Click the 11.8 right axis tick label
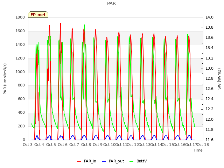Image resolution: width=224 pixels, height=168 pixels. pos(209,130)
